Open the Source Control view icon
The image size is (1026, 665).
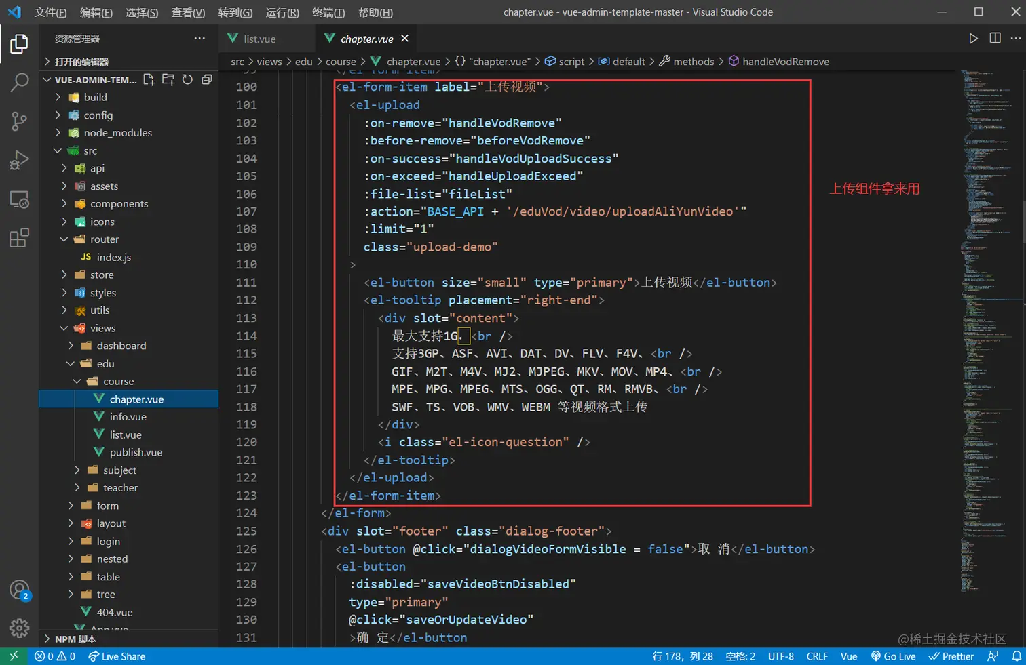[x=19, y=121]
